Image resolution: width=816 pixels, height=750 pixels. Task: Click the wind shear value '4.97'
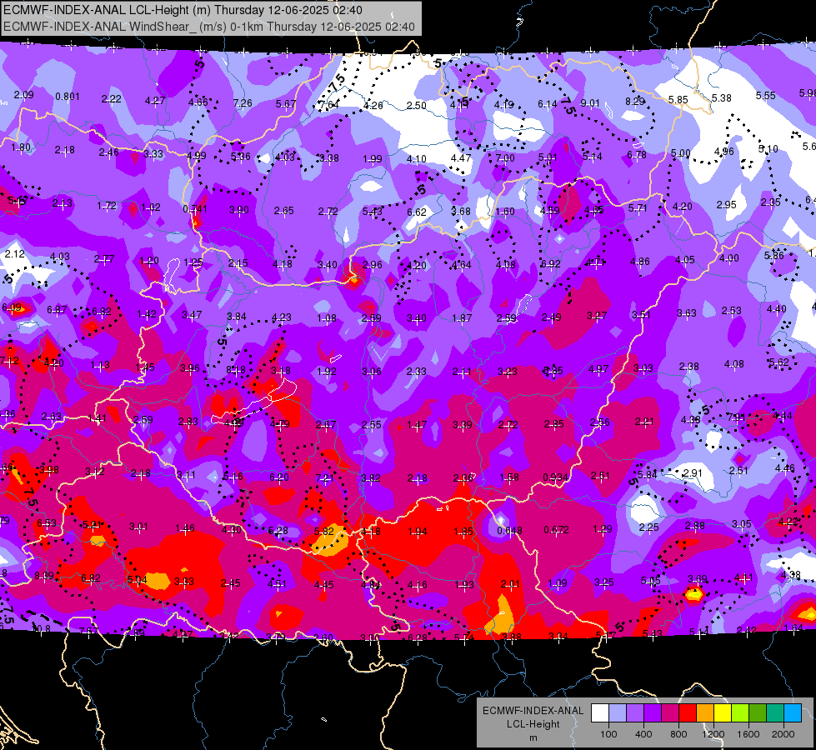pyautogui.click(x=598, y=369)
